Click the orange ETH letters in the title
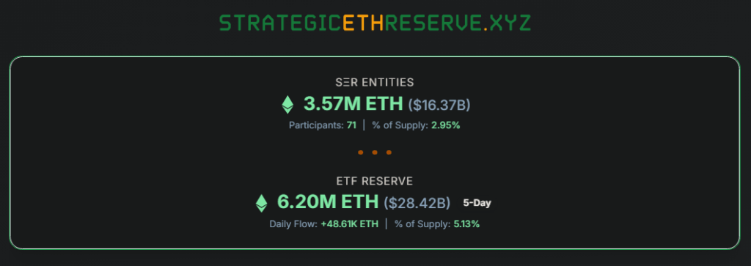 coord(364,23)
